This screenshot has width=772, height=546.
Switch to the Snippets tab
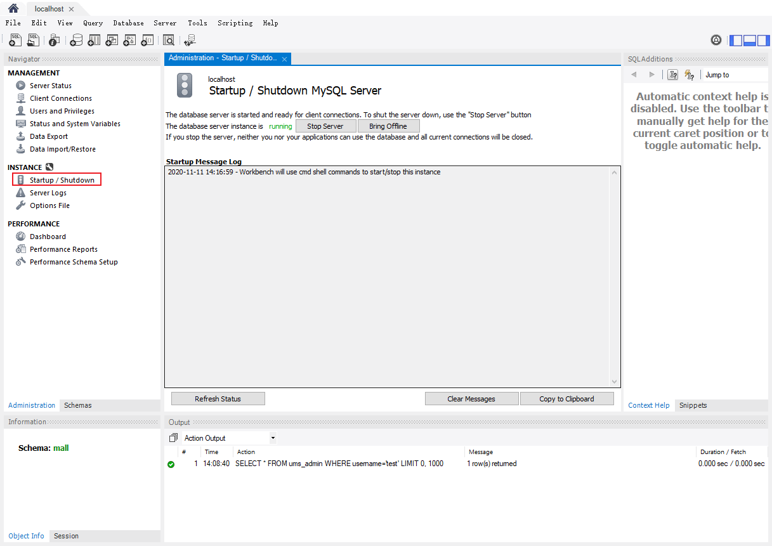point(693,405)
